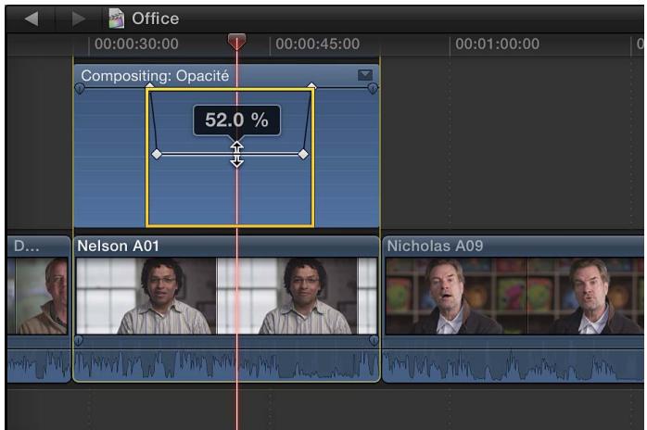Click Nicholas A09 second thumbnail frame
Screen dimensions: 647x430
click(x=586, y=296)
